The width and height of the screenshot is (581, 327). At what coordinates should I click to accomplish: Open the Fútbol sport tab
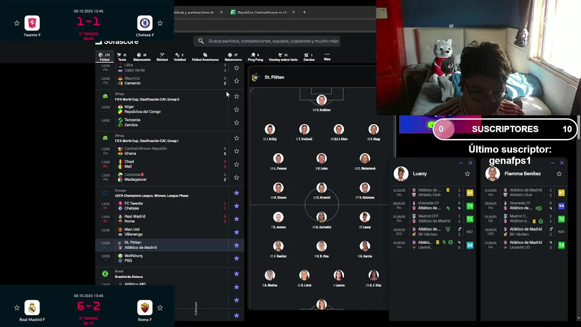(104, 57)
